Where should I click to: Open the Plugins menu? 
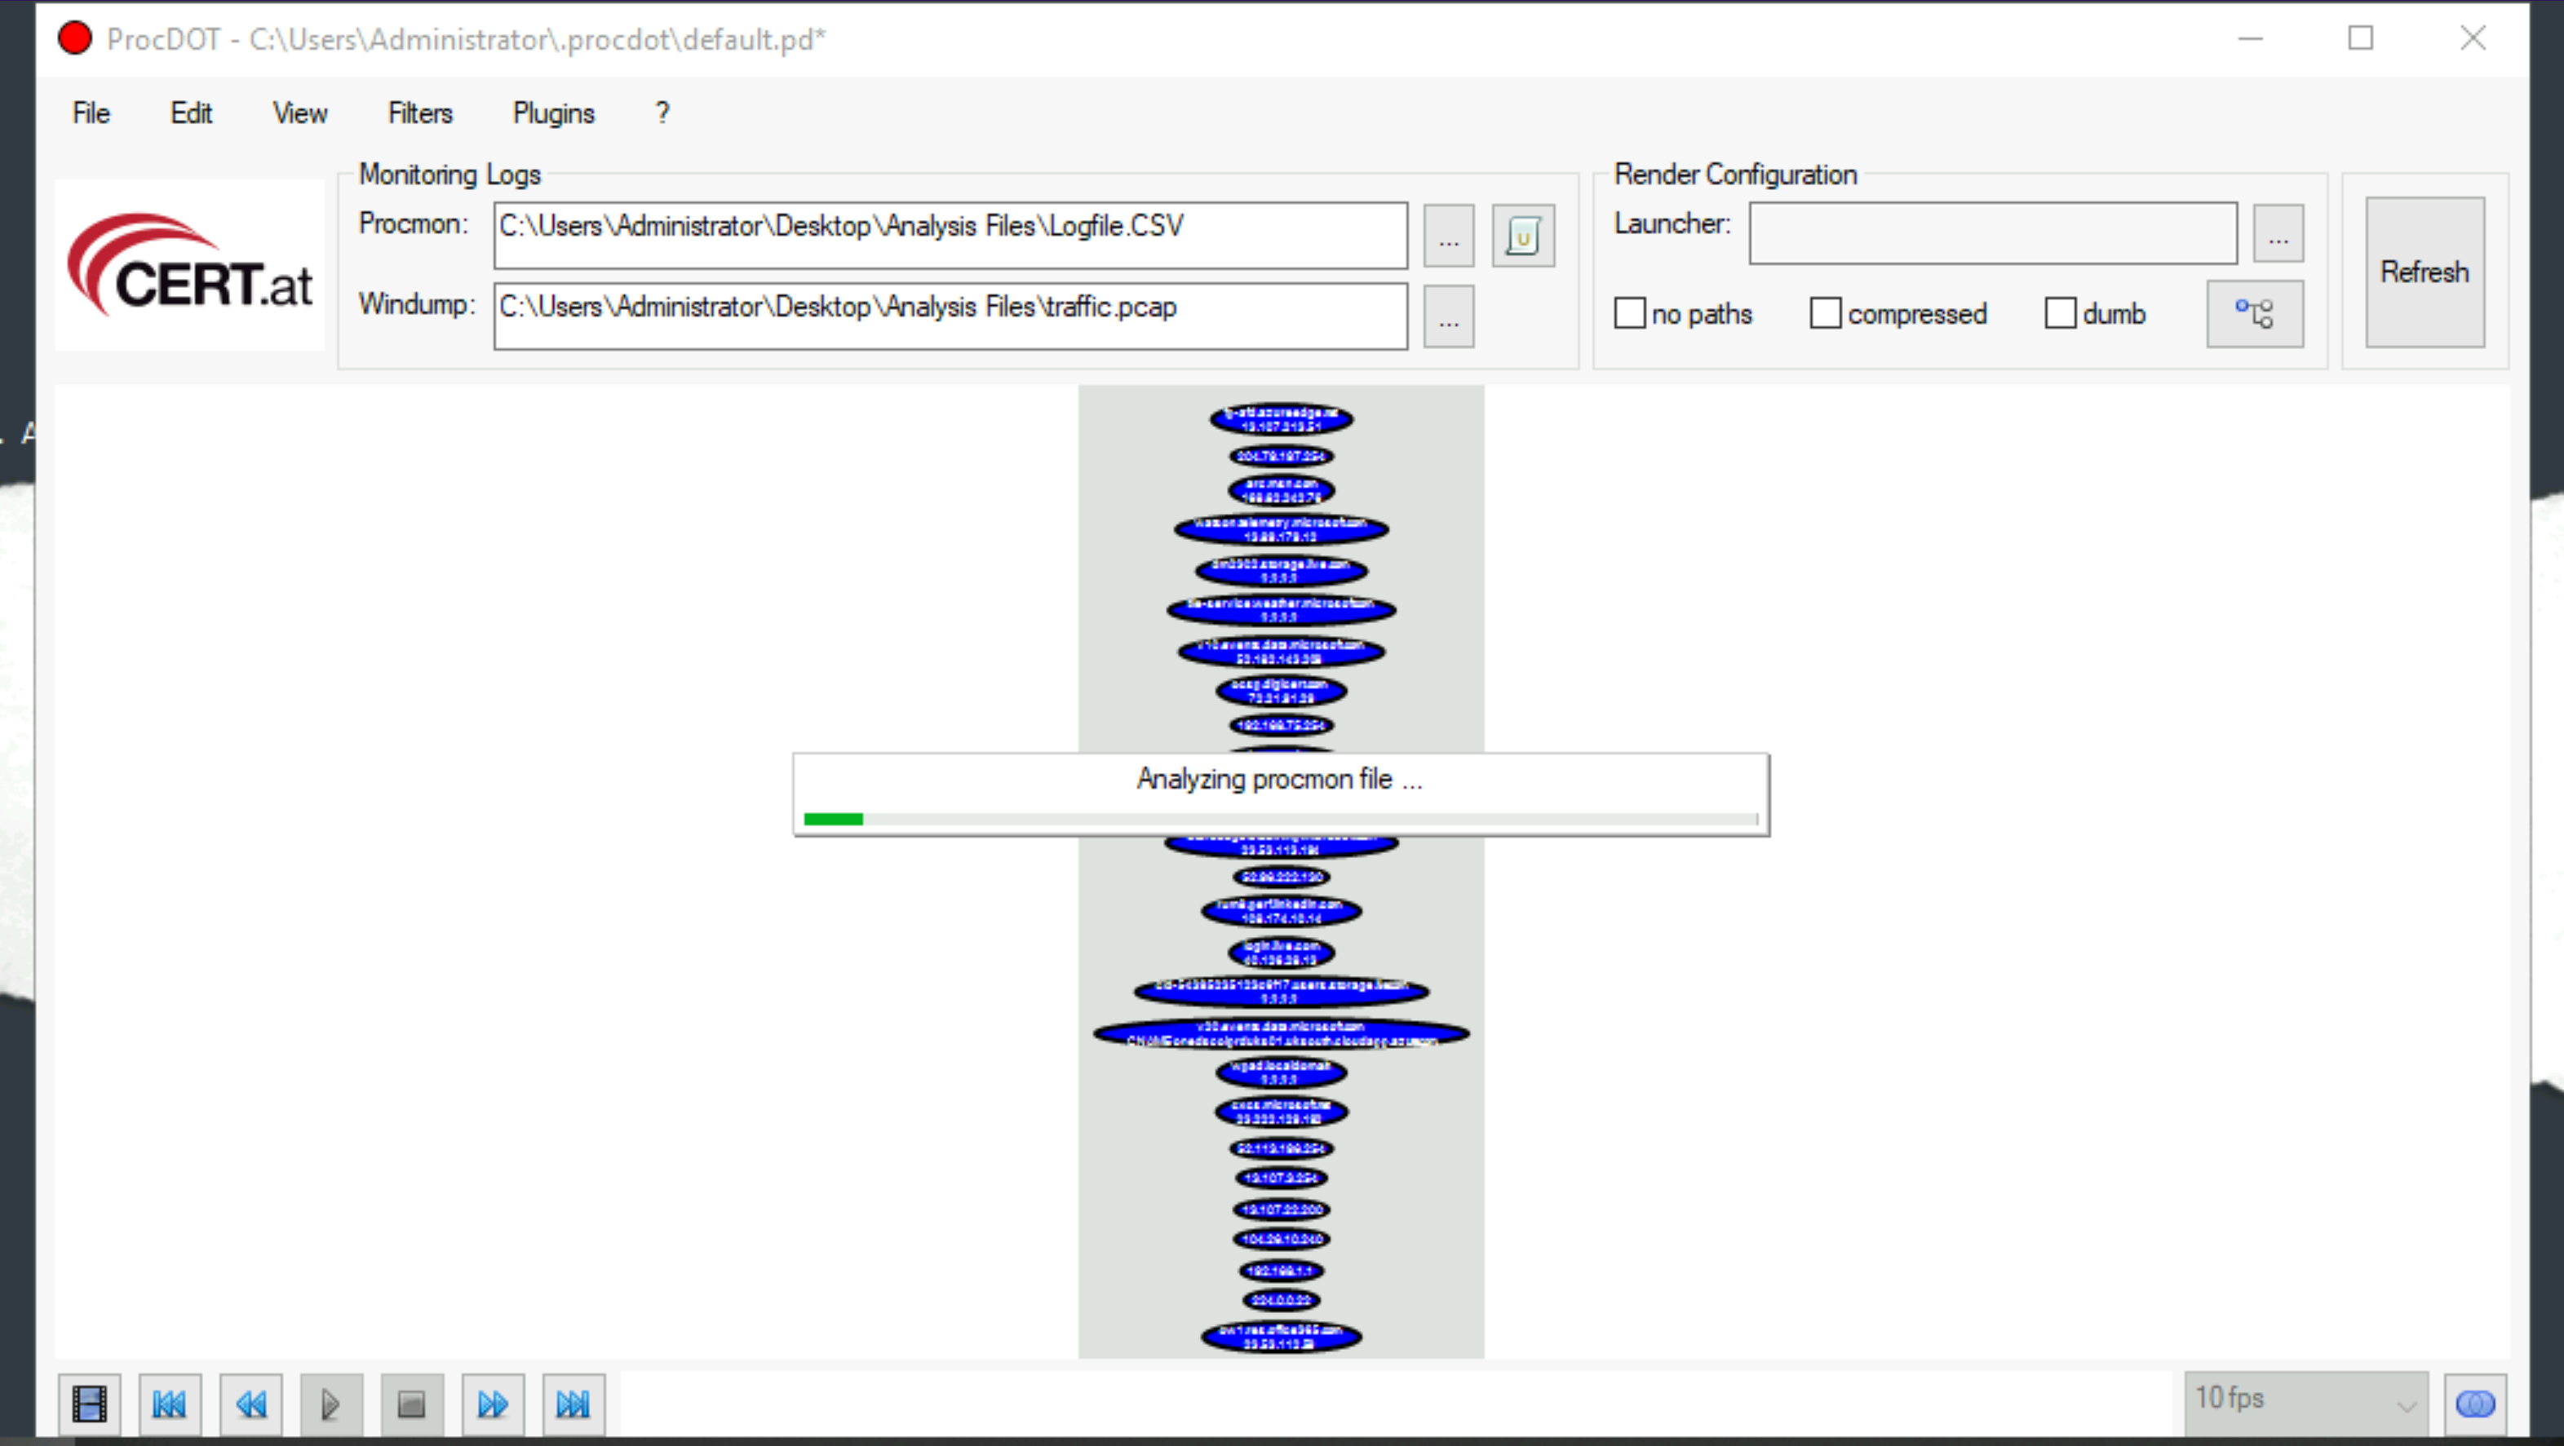pos(553,113)
